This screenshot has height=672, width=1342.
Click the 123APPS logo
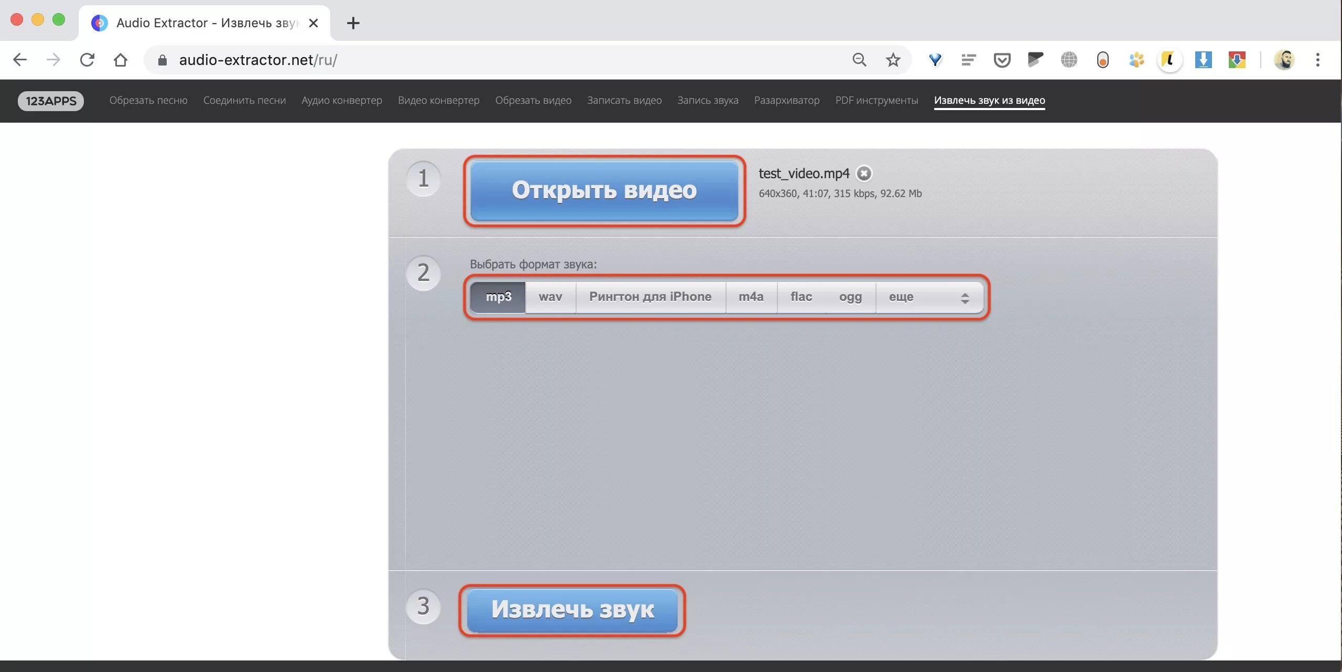pyautogui.click(x=51, y=101)
